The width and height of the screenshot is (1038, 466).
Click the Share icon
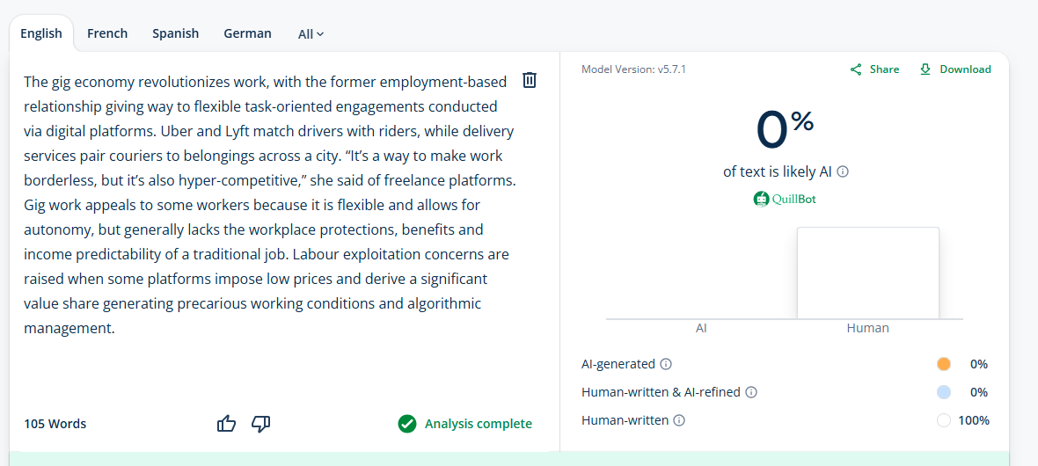856,69
